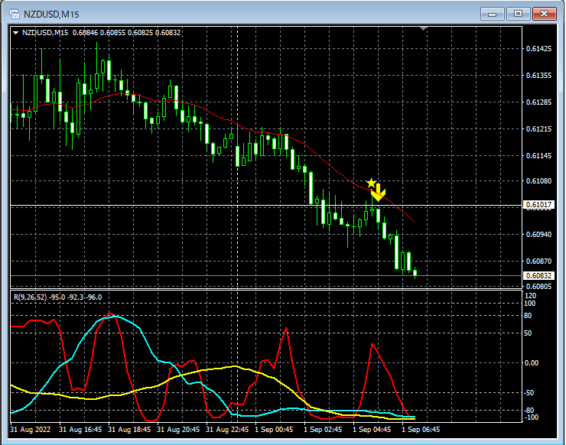566x445 pixels.
Task: Click the last candlestick on the chart
Action: tap(415, 273)
